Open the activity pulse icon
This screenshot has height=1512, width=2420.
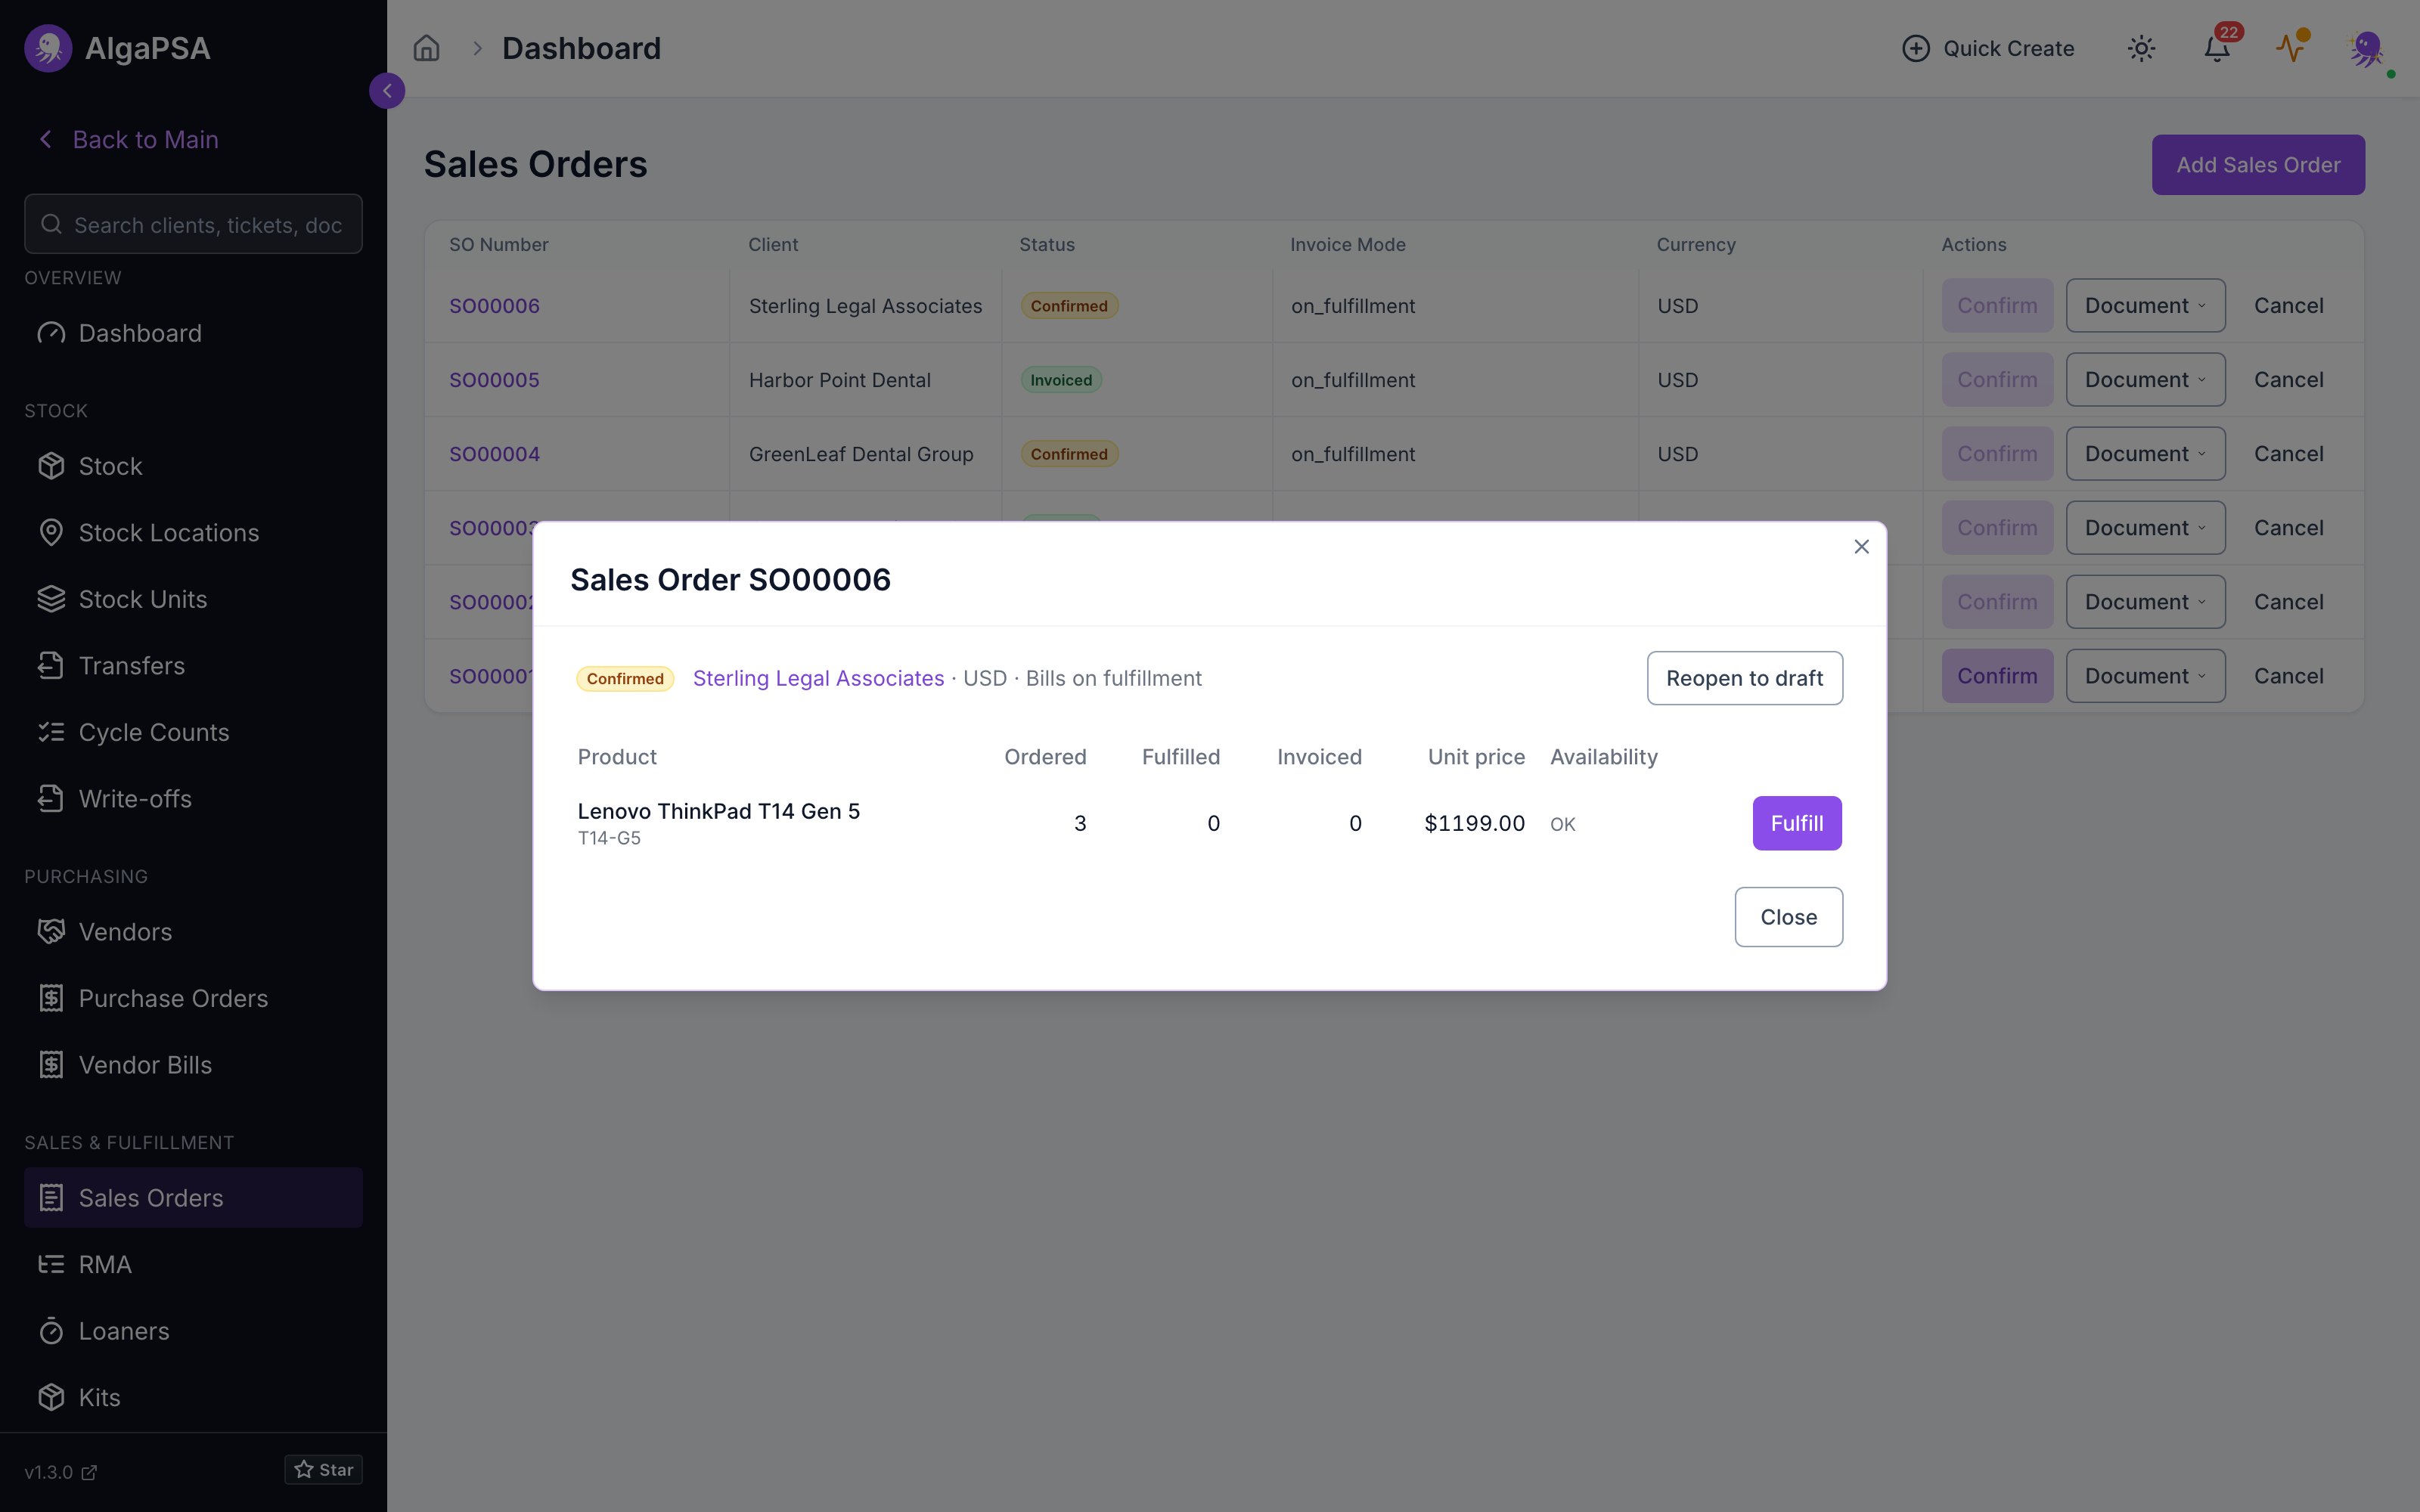pyautogui.click(x=2291, y=47)
